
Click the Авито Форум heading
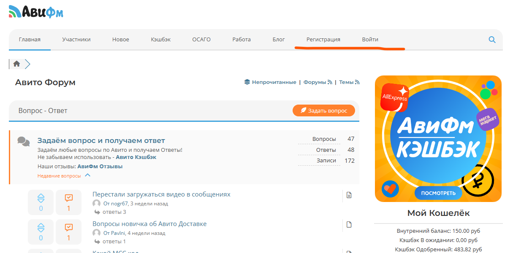(x=45, y=82)
